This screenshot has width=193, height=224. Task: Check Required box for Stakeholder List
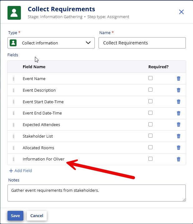tap(151, 136)
